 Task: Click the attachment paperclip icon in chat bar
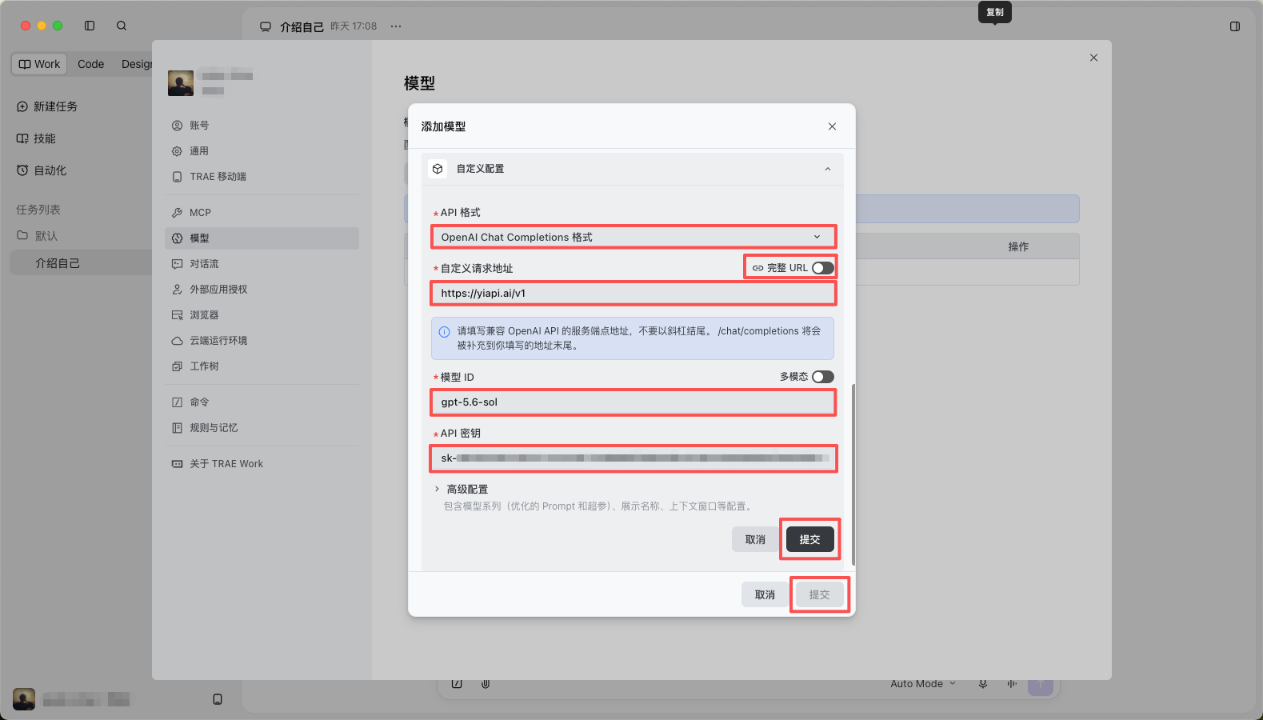(x=486, y=684)
